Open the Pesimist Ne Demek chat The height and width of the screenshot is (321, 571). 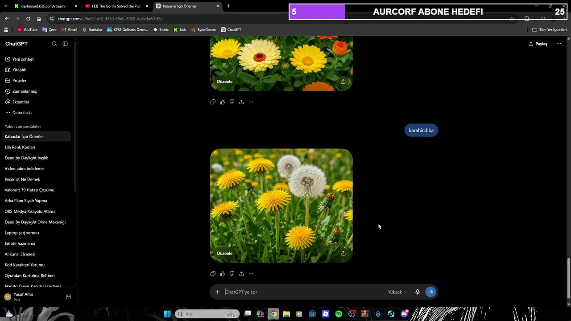36,179
